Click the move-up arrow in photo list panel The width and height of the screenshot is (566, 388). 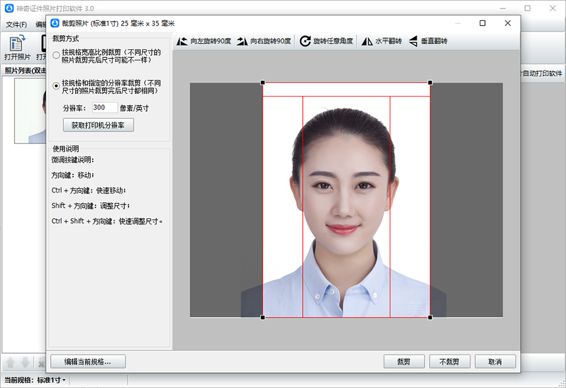[9, 361]
